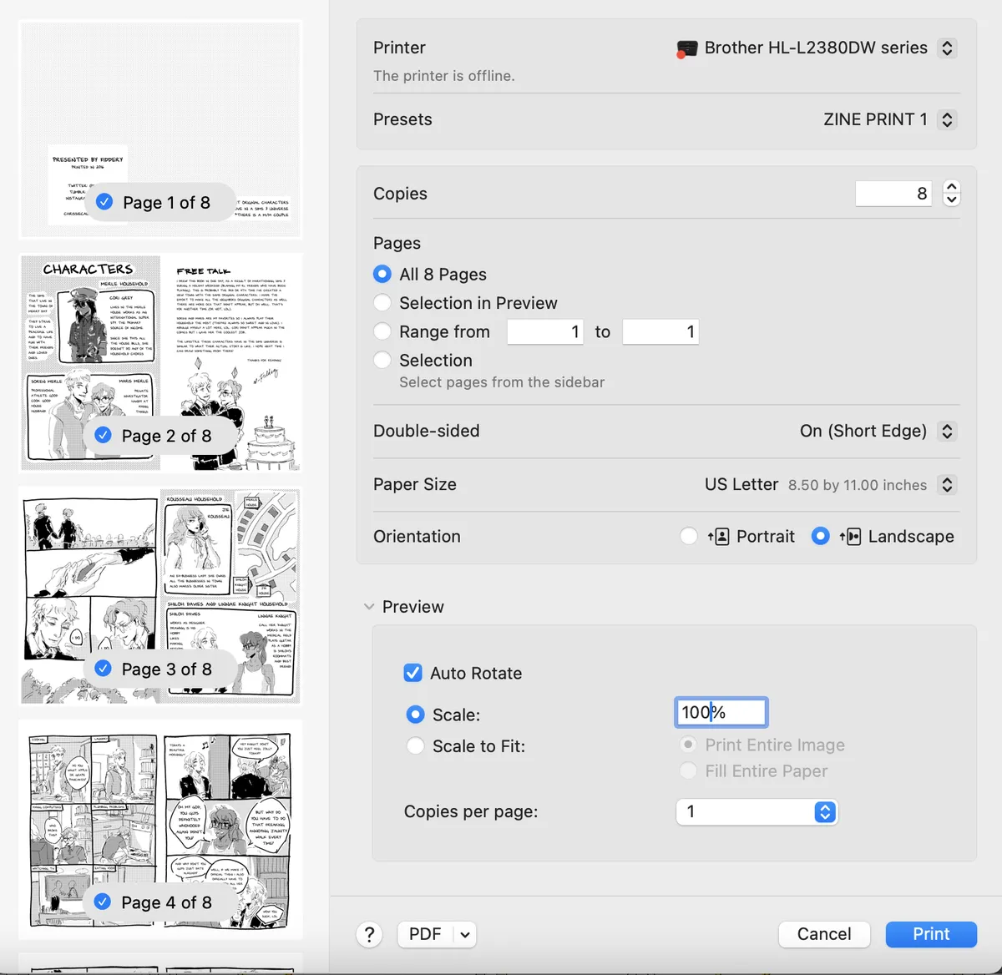Select the All 8 Pages radio button
Viewport: 1002px width, 975px height.
[382, 274]
